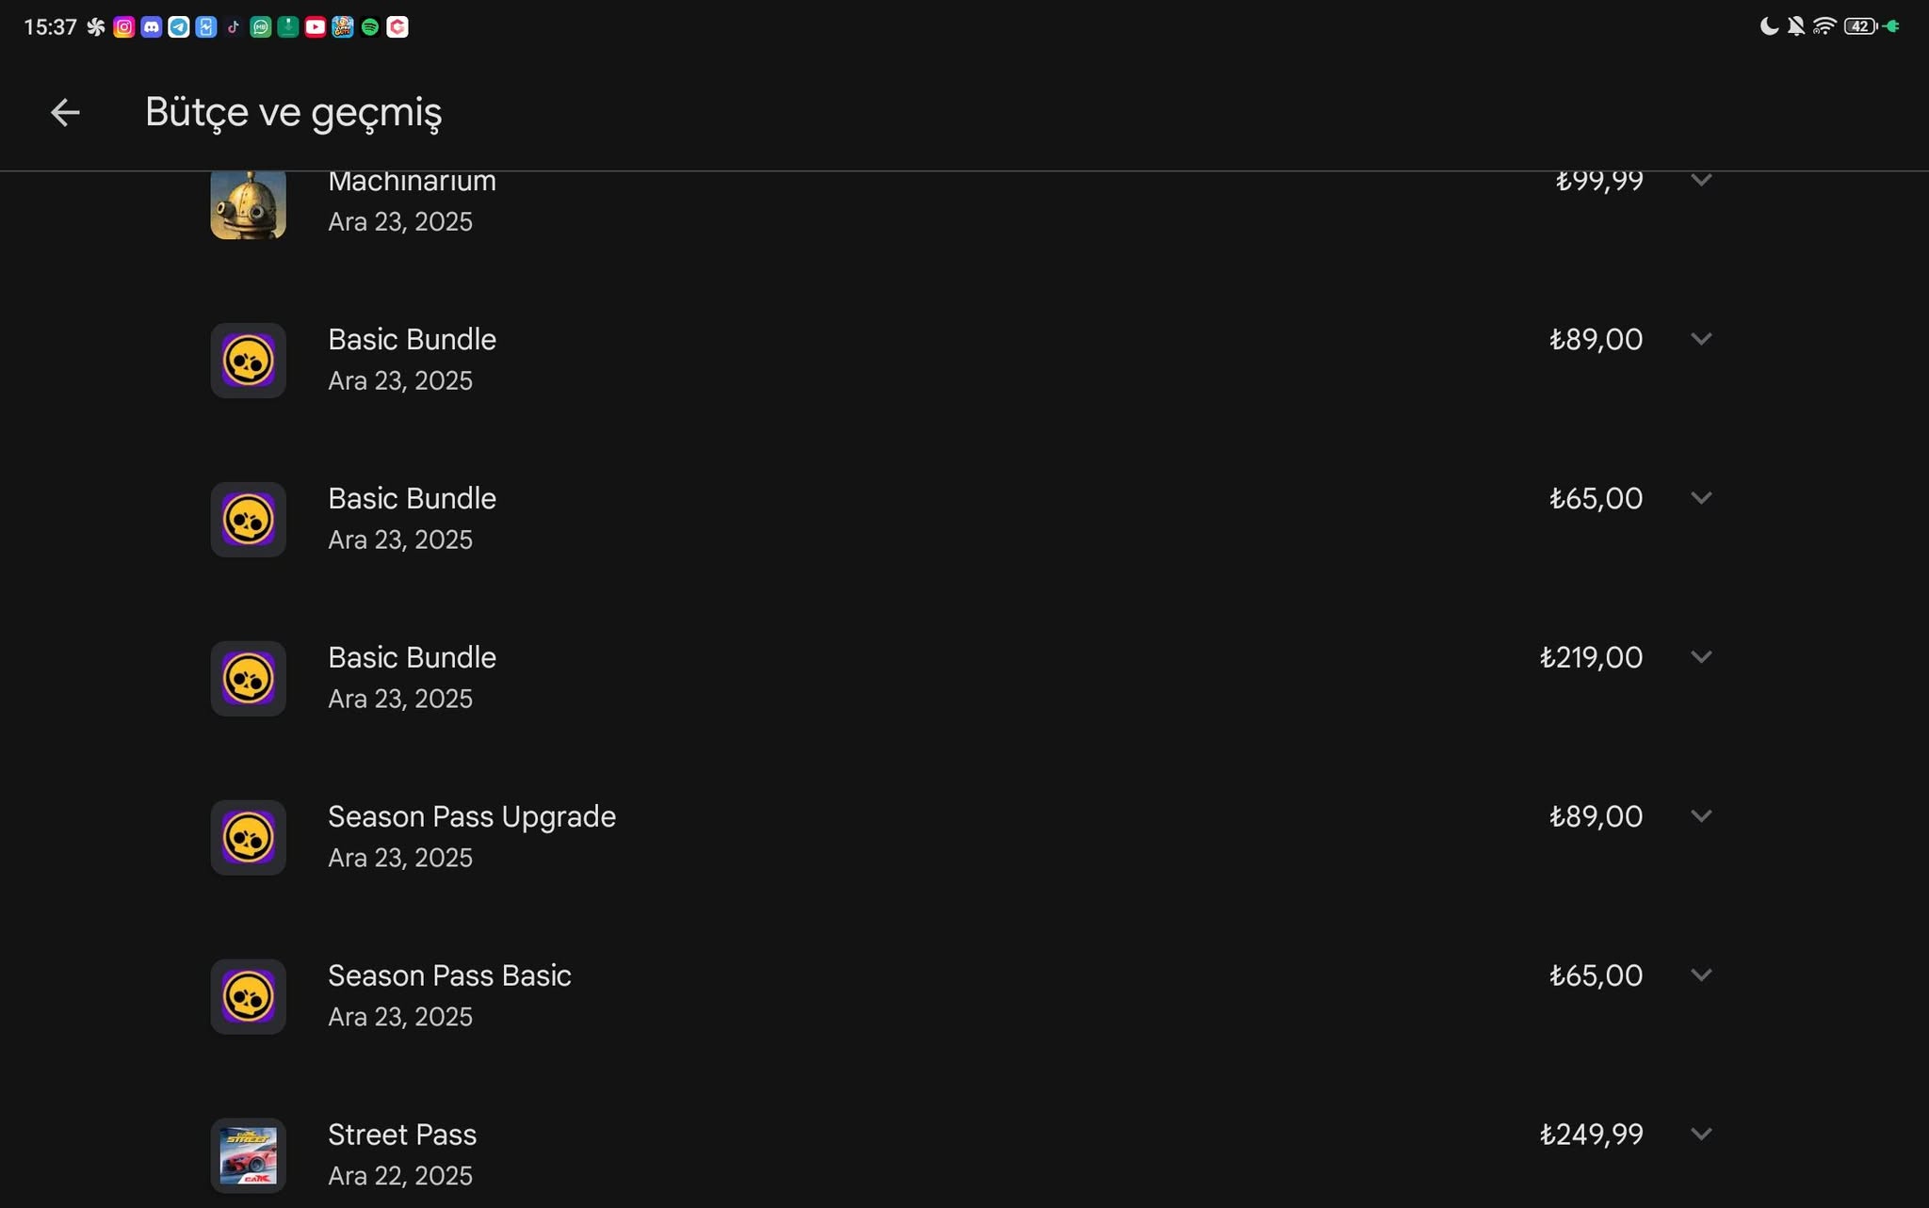Expand the Street Pass ₺249,99 chevron
The width and height of the screenshot is (1929, 1208).
coord(1701,1135)
